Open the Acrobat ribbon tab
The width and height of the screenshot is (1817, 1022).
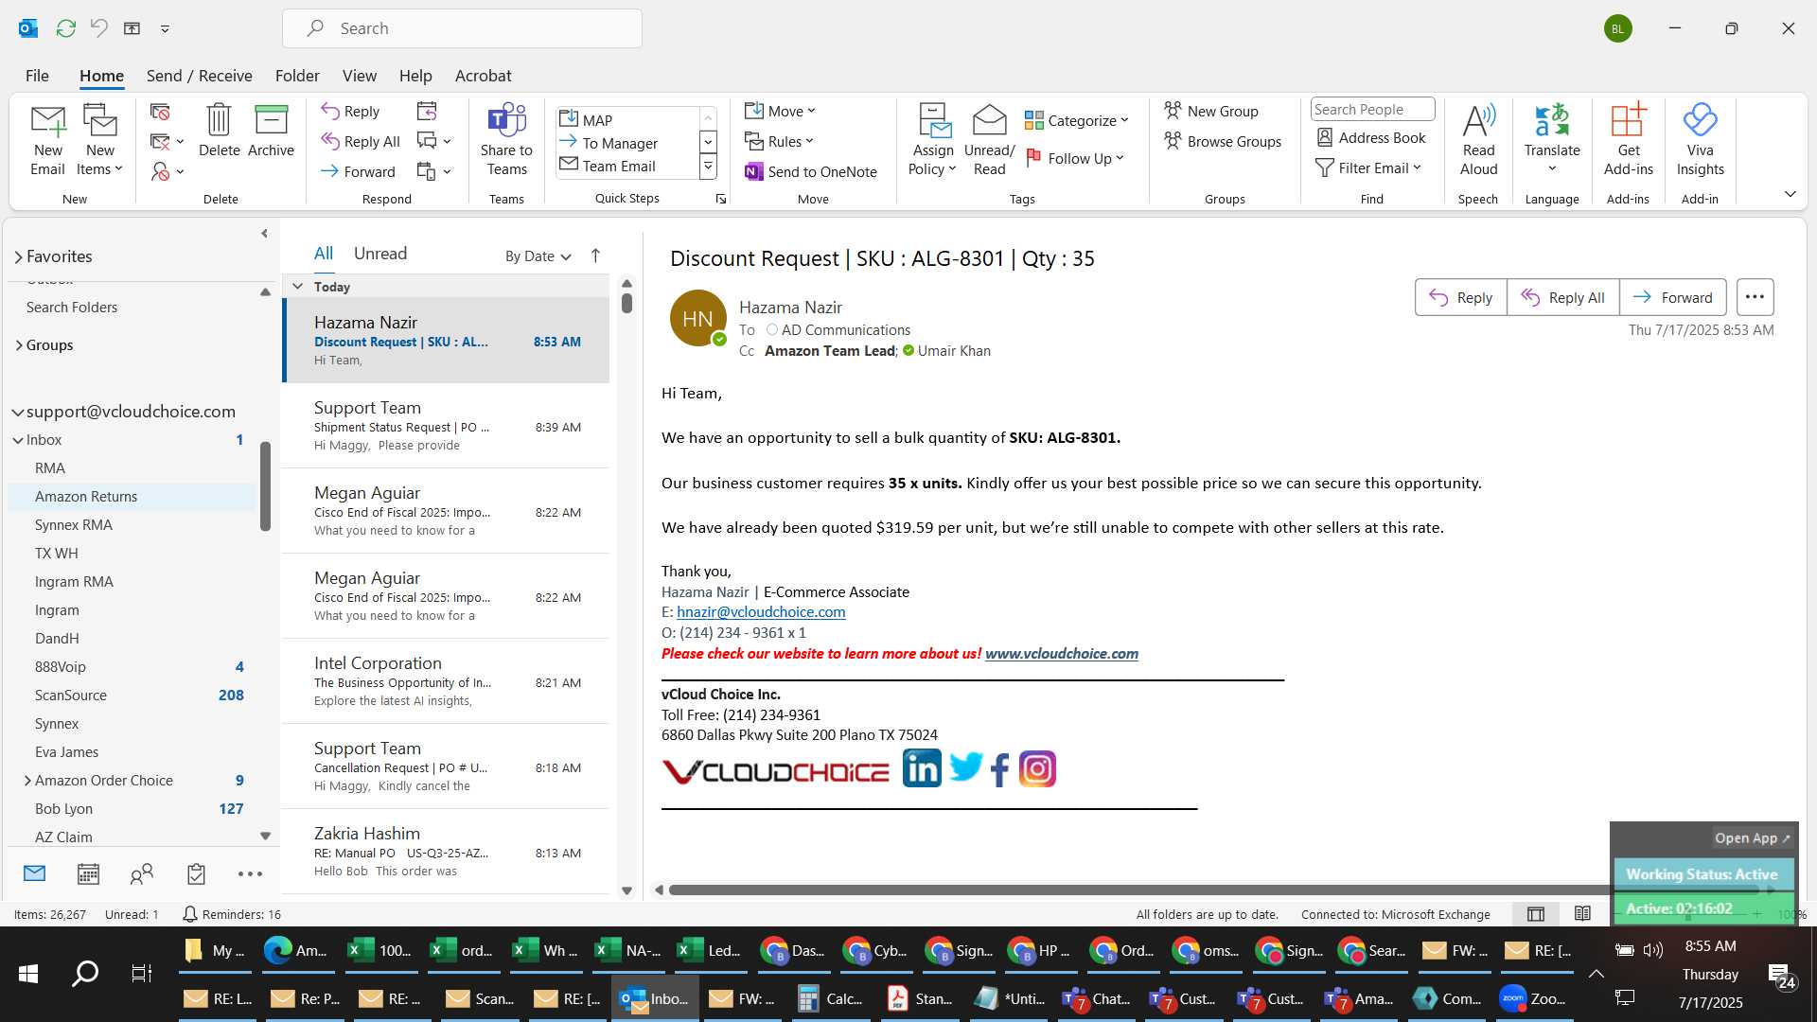[x=483, y=76]
